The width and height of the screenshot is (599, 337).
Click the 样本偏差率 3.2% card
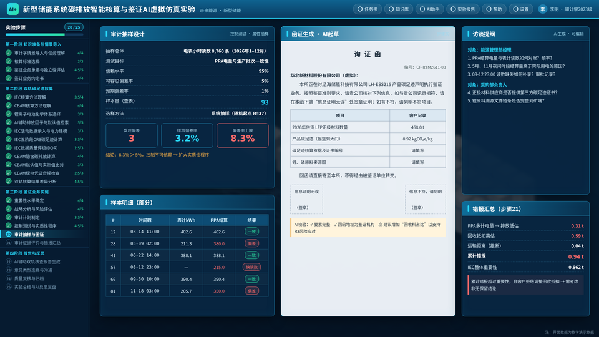(x=187, y=135)
